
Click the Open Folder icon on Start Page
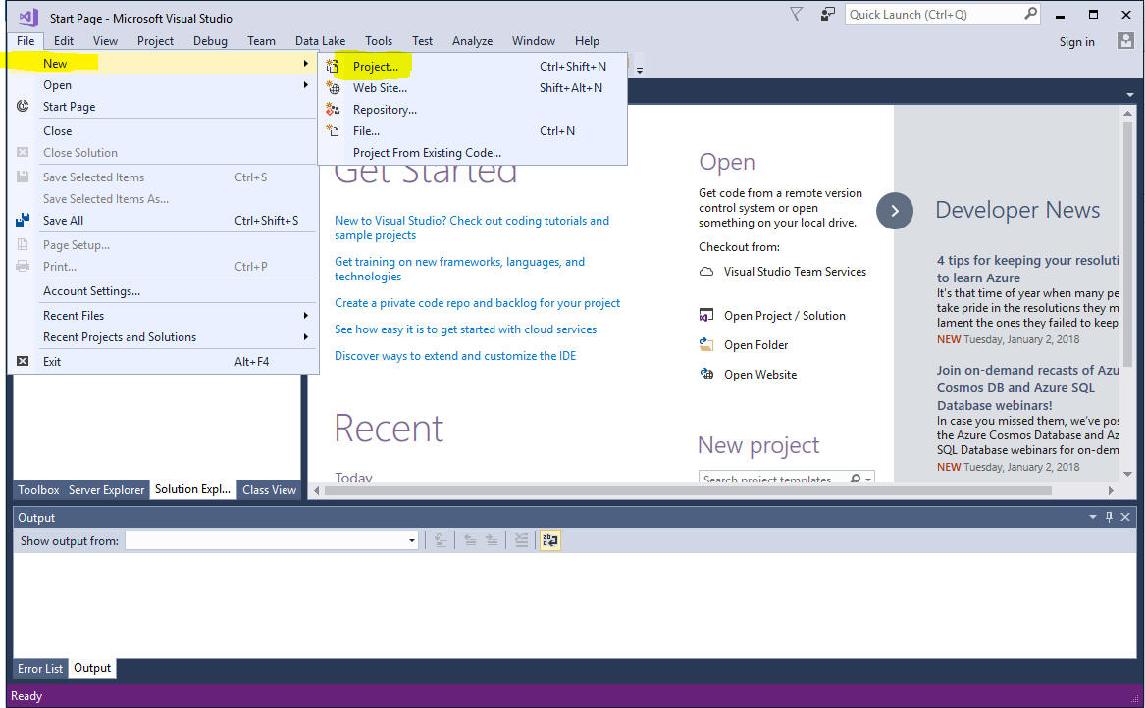[x=705, y=345]
